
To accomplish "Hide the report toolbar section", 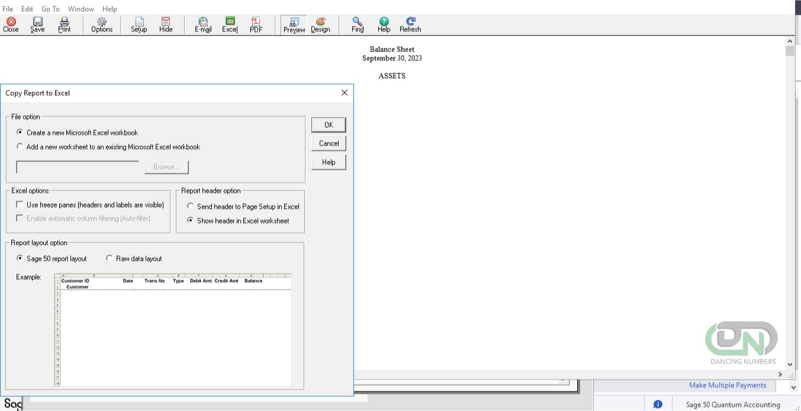I will 165,24.
